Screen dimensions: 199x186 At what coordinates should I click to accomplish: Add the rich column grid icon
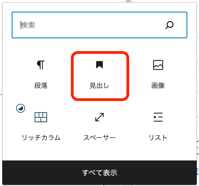point(41,117)
